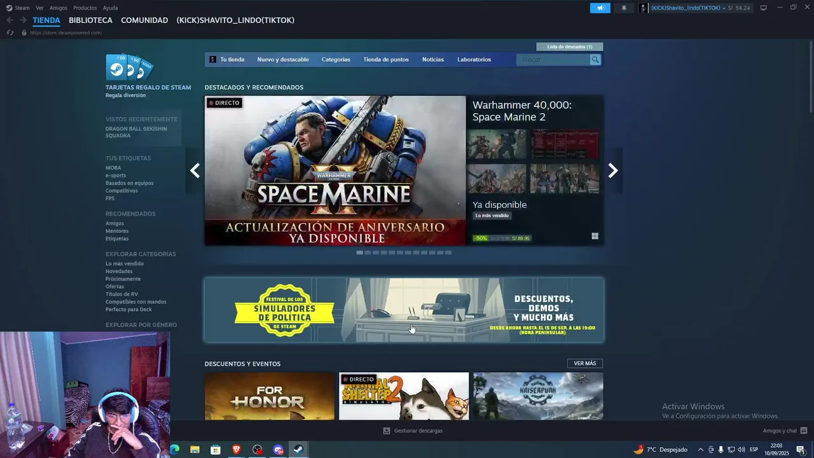Click the microphone tray icon
814x458 pixels.
pos(721,450)
